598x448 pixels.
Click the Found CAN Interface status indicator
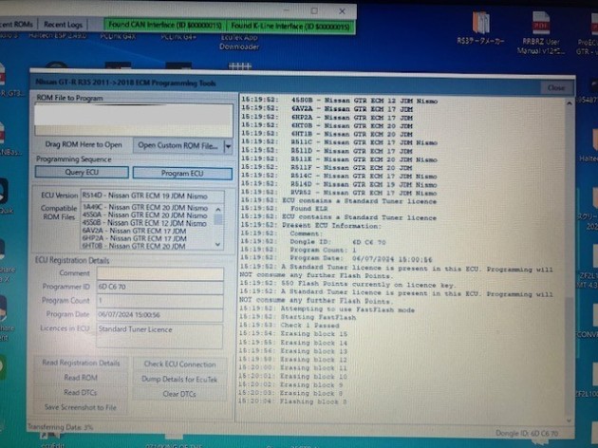[165, 26]
